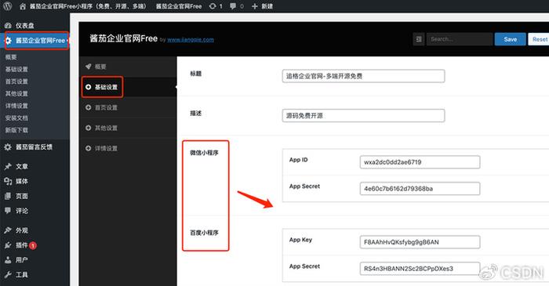Click the 描述 description input field

coord(363,116)
